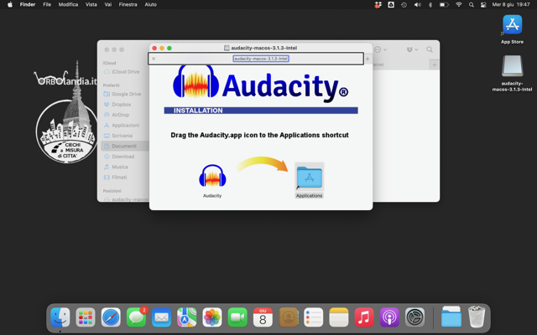Open Messages with 2 notifications

pos(136,317)
